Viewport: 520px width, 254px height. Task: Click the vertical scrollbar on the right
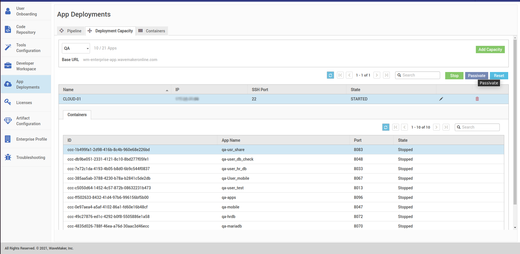[x=515, y=121]
